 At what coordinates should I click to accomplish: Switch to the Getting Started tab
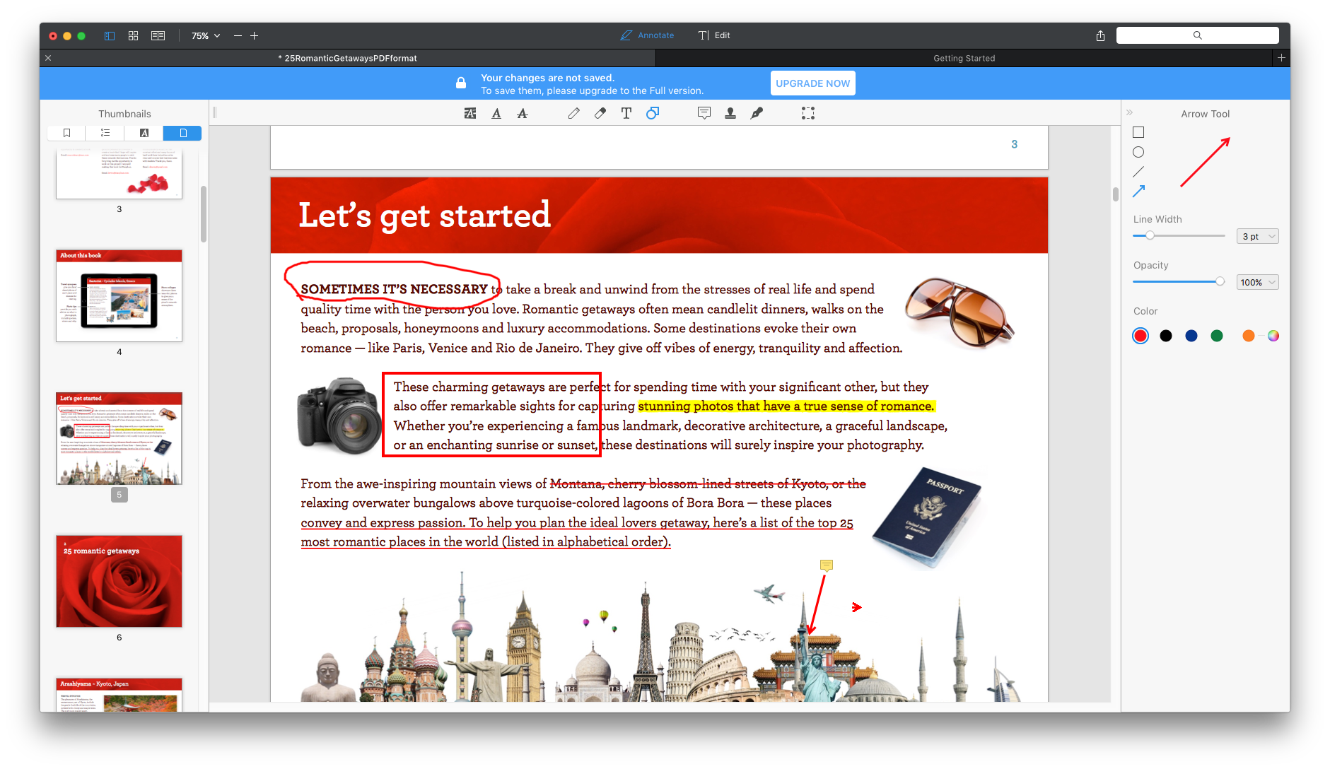pyautogui.click(x=964, y=57)
